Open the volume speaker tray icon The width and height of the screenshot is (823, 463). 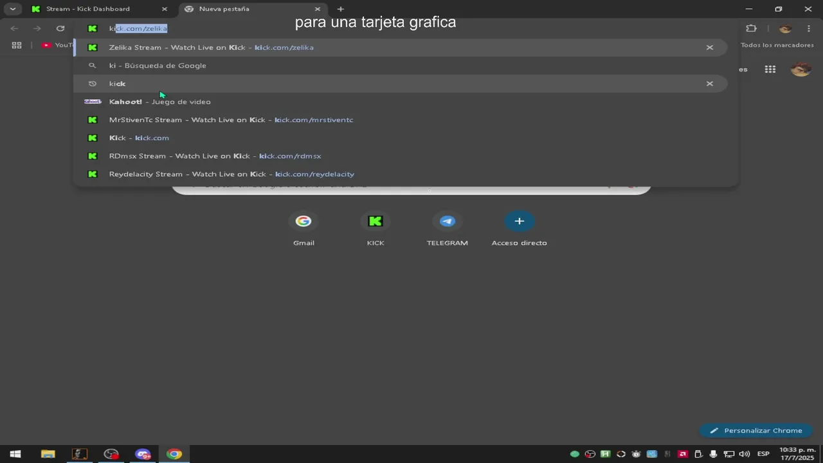(745, 454)
